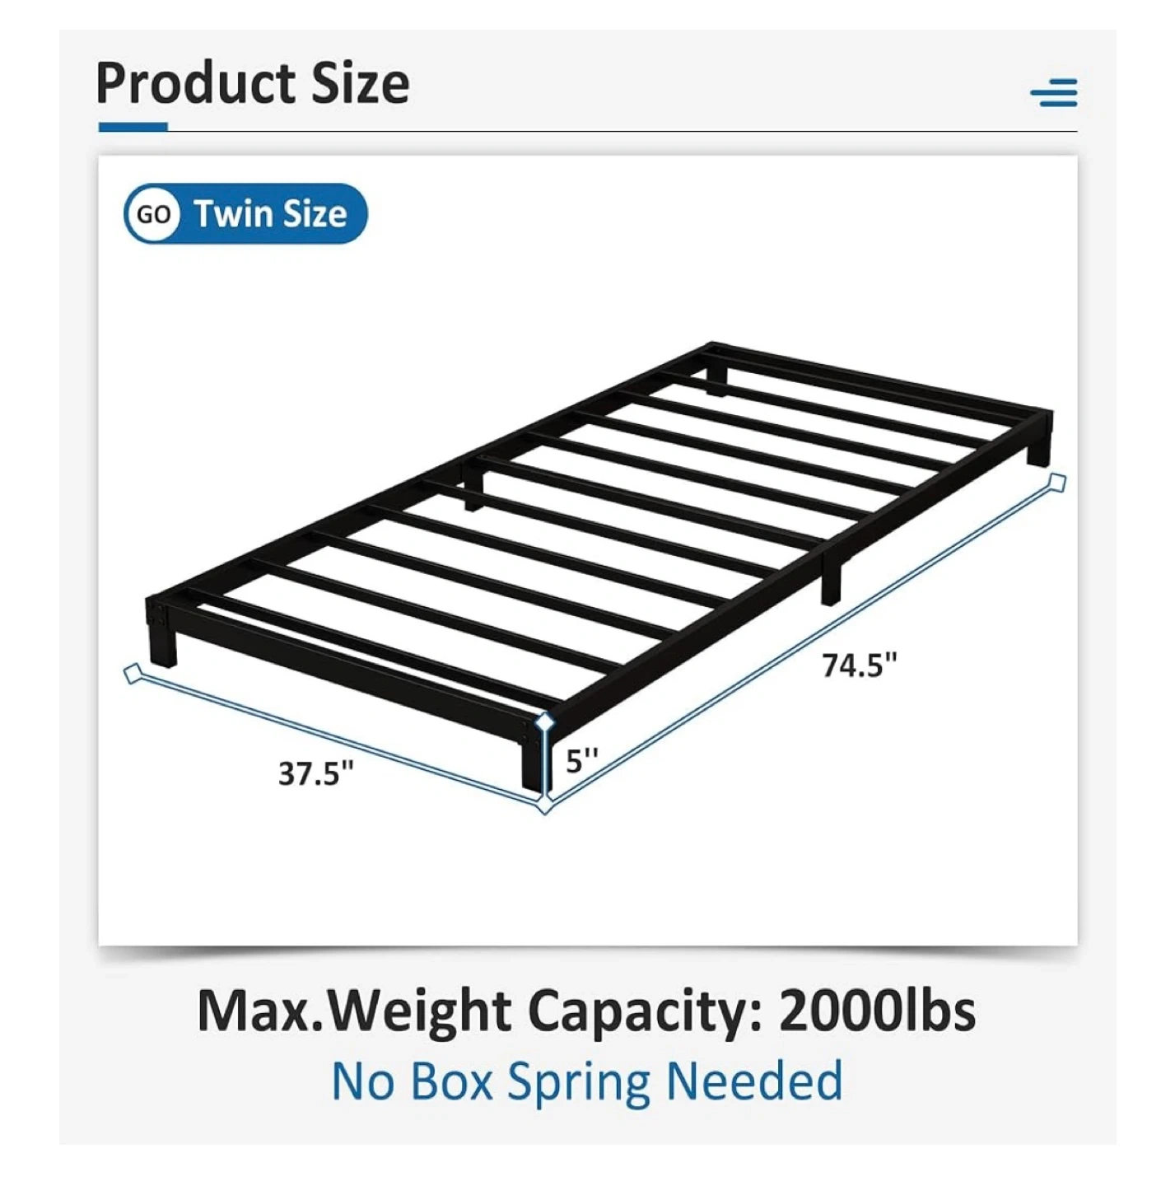The image size is (1175, 1186).
Task: Click the Max.Weight Capacity: 2000lbs text
Action: pos(586,1011)
